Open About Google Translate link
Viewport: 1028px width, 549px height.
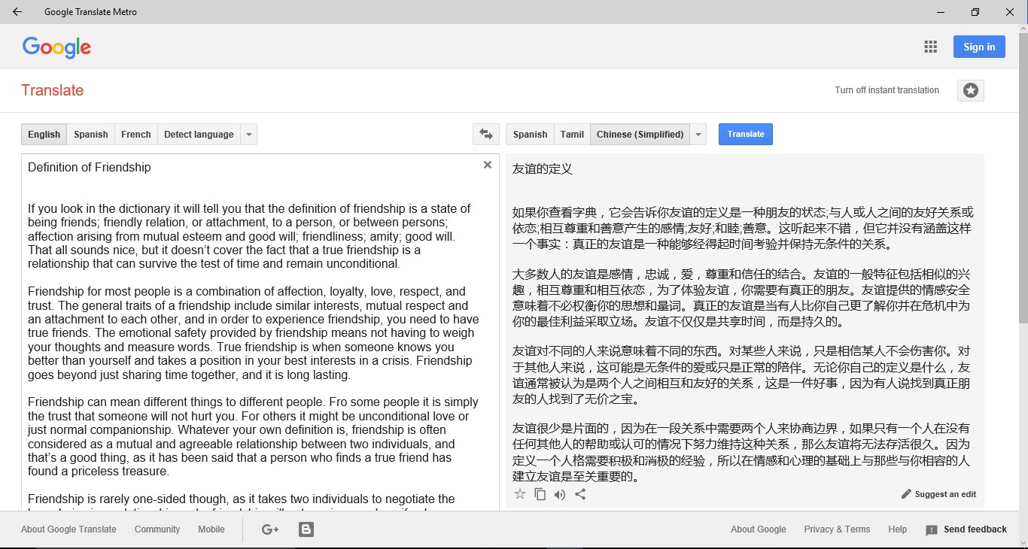tap(68, 529)
